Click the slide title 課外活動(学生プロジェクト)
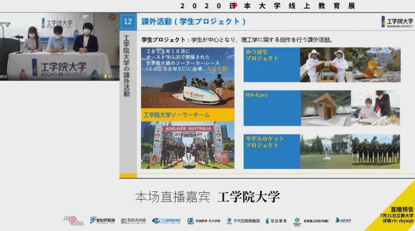Screen dimensions: 415x231 point(193,22)
